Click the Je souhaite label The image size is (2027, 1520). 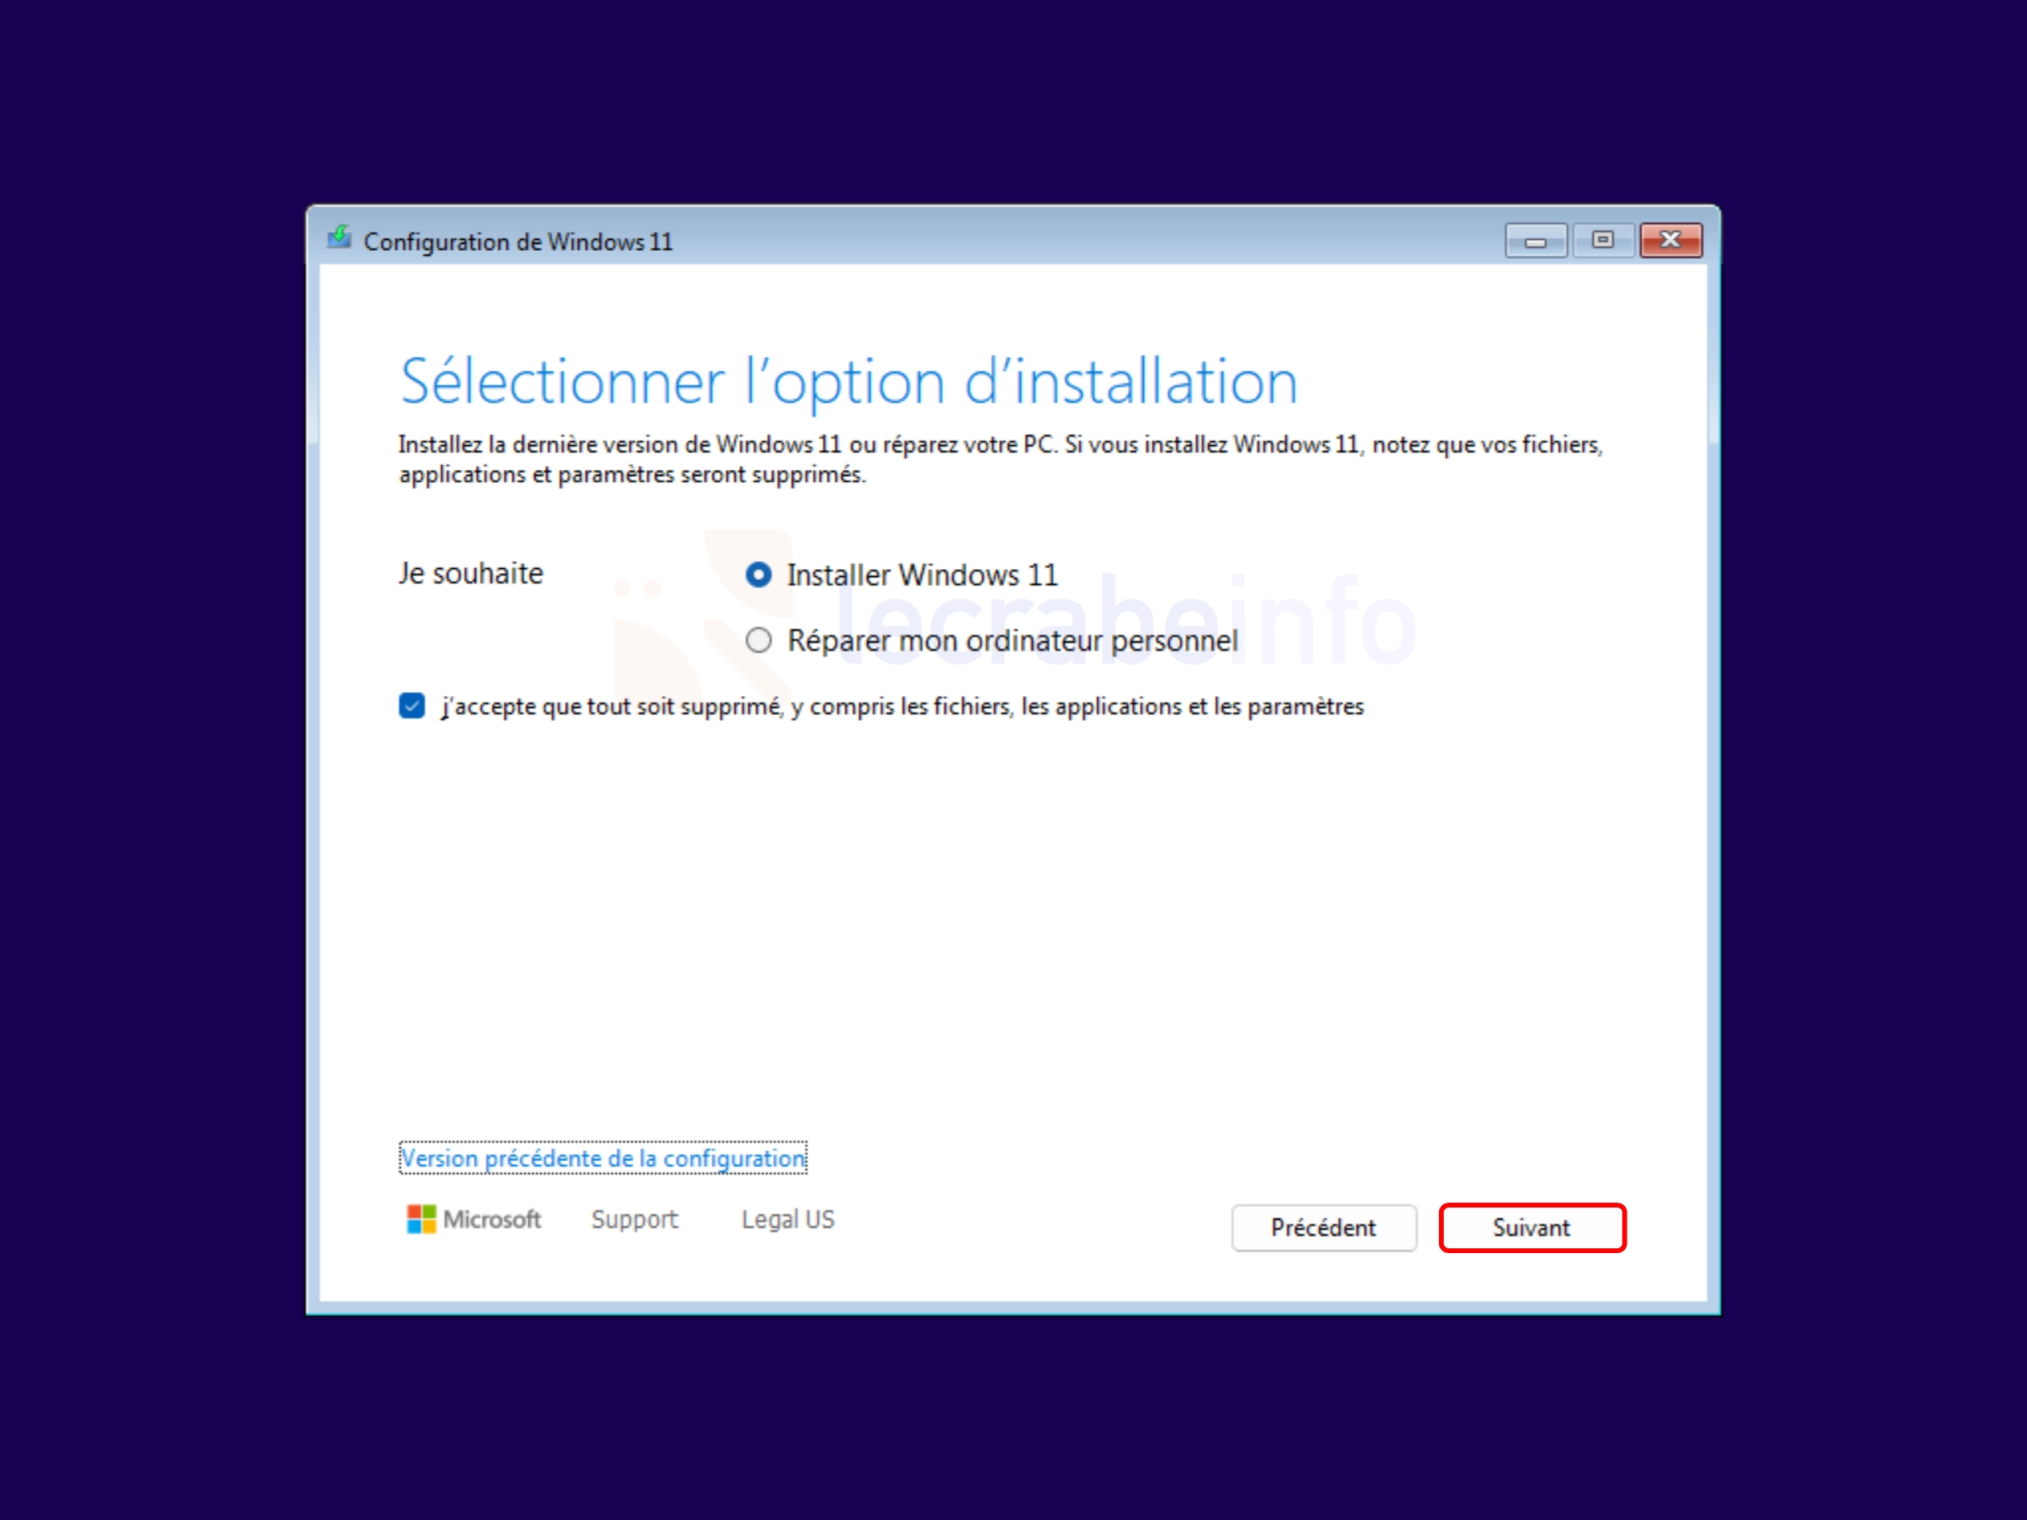pyautogui.click(x=471, y=573)
